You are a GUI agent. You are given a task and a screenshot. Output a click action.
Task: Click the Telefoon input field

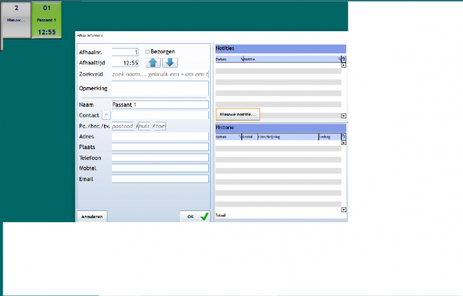click(x=160, y=158)
